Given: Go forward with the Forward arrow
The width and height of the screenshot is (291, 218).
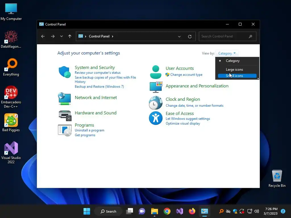Looking at the screenshot, I should [x=53, y=36].
